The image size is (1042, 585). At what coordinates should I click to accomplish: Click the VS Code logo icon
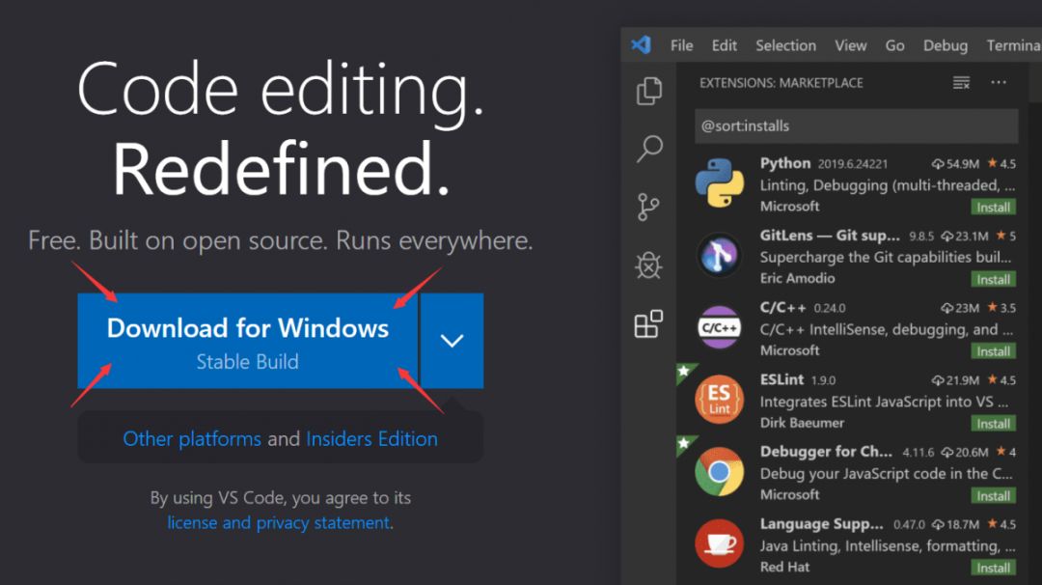641,44
